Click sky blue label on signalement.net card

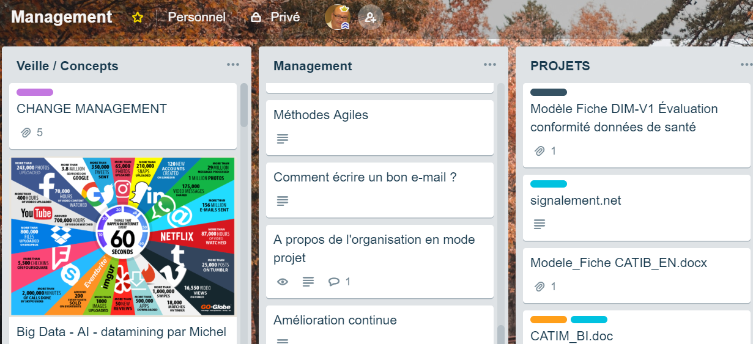tap(549, 184)
